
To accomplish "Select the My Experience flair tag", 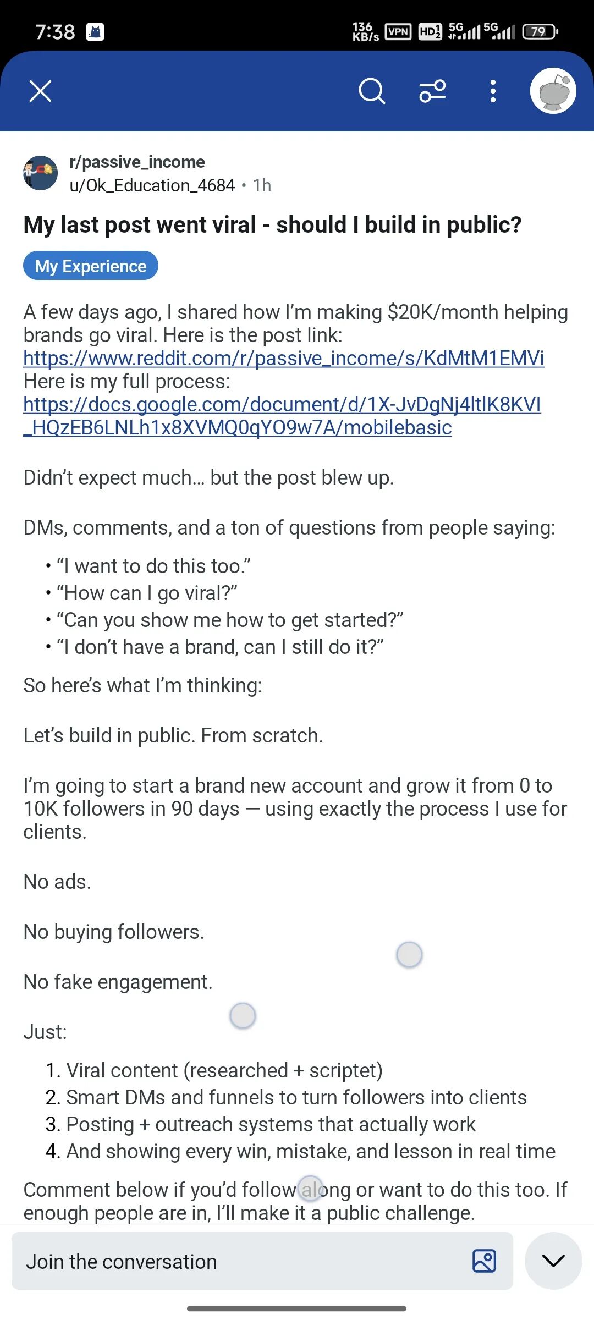I will (91, 266).
